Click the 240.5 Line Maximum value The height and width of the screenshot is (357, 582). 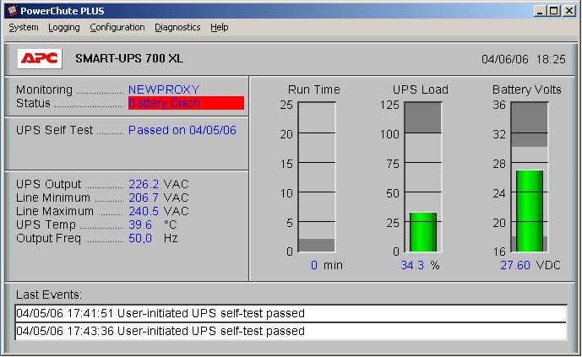[144, 211]
